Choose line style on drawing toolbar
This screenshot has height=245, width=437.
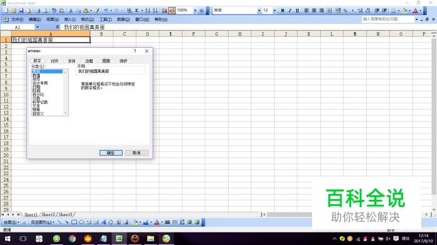point(167,222)
